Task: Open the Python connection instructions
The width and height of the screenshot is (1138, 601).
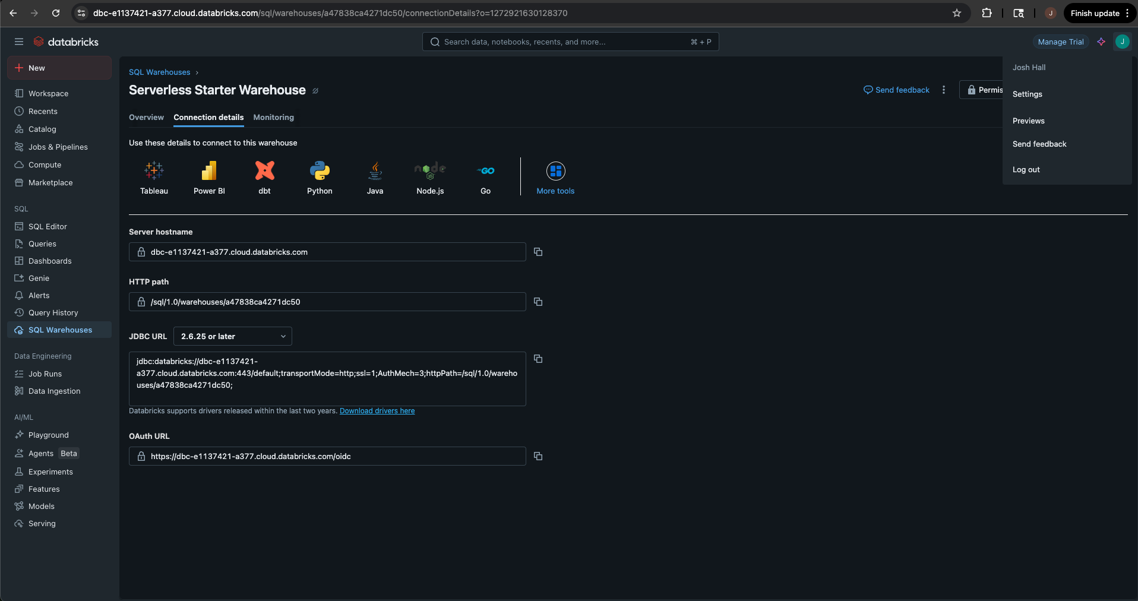Action: (320, 178)
